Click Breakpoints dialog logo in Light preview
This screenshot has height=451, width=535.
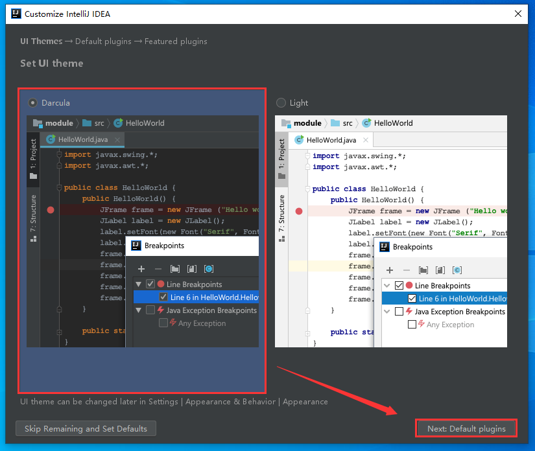385,247
